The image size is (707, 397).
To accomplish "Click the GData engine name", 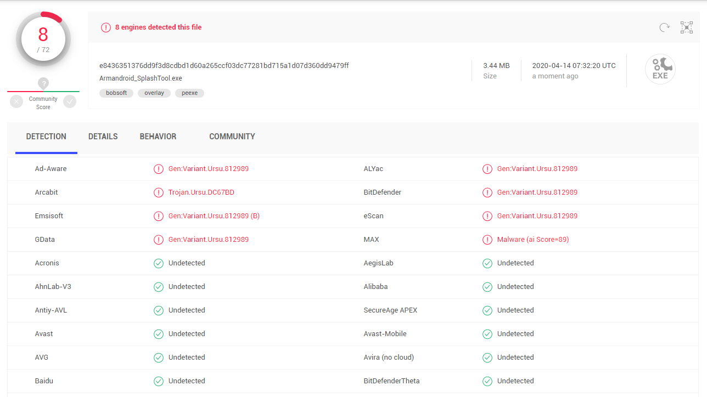I will [x=45, y=240].
